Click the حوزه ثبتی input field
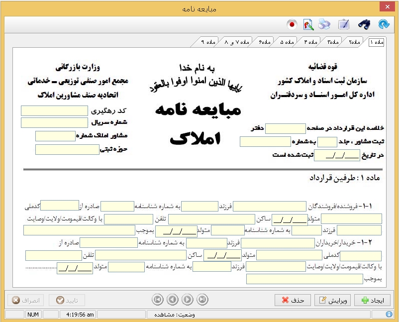 coord(68,149)
